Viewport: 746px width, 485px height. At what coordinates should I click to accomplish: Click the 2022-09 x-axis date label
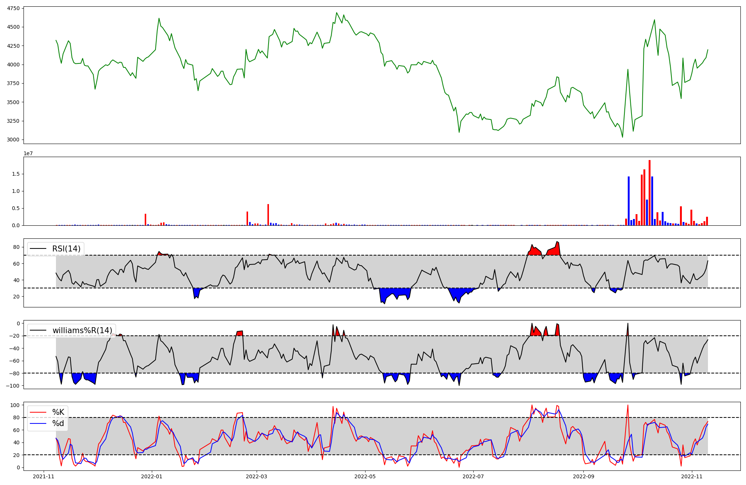(x=583, y=476)
